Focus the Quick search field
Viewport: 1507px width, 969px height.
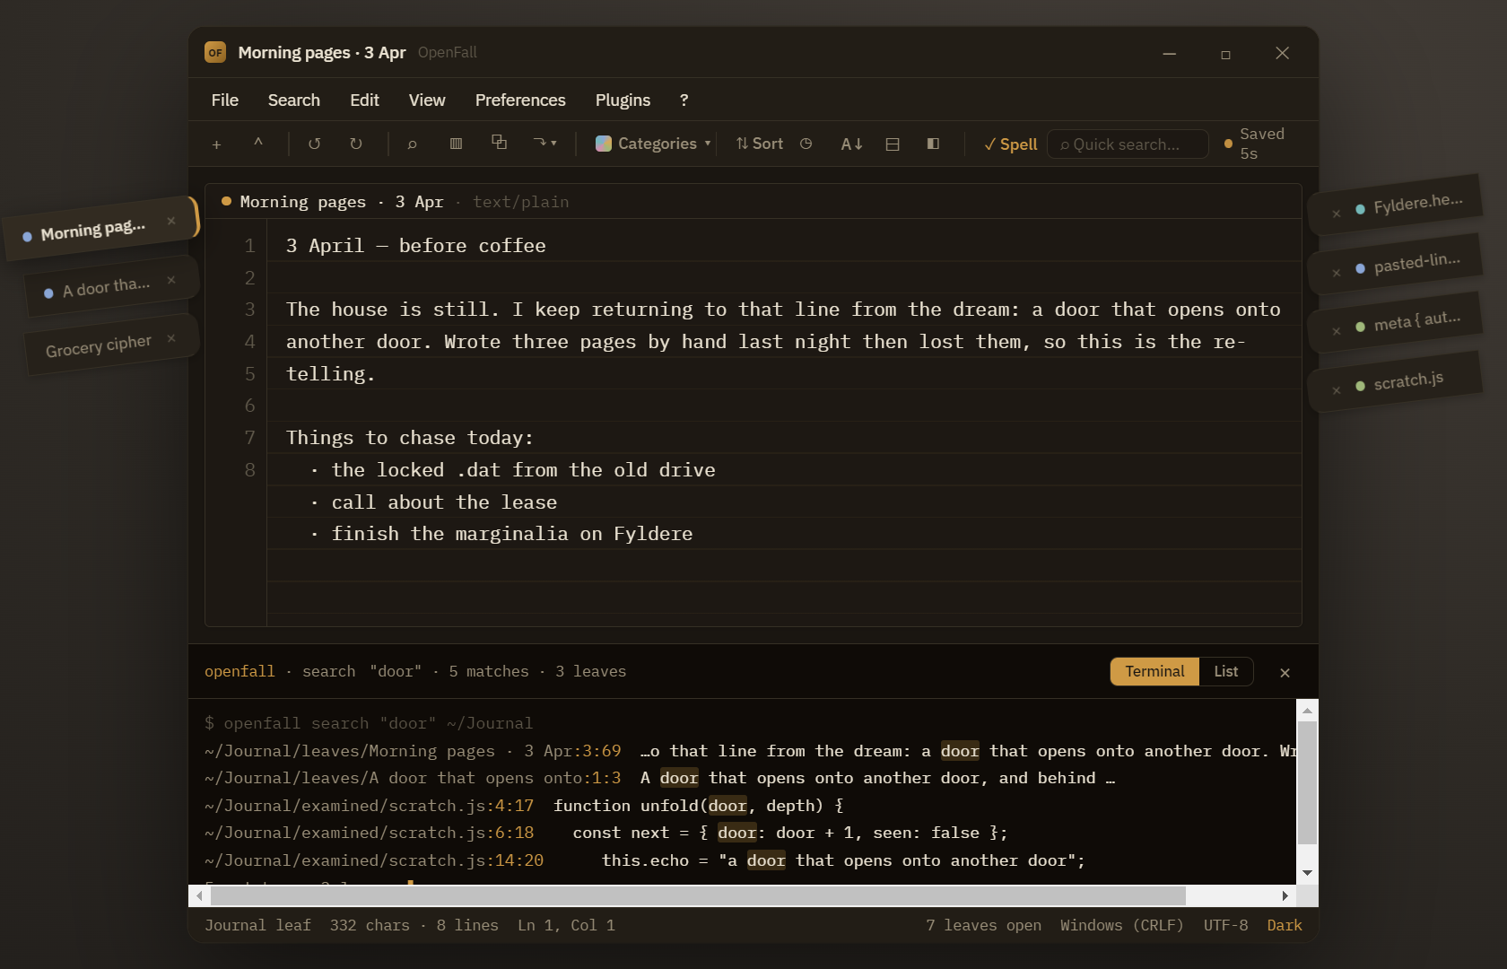[x=1128, y=144]
